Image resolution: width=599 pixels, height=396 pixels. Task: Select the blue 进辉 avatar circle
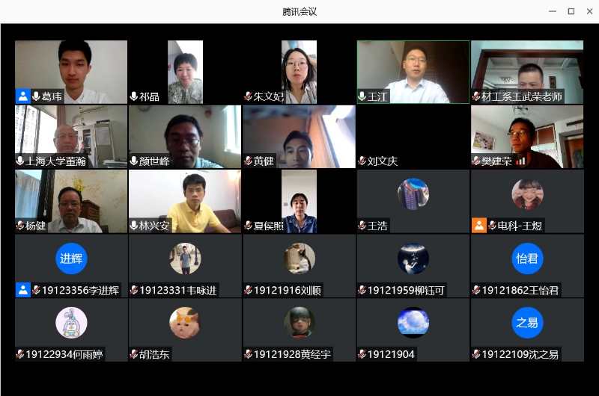(71, 259)
